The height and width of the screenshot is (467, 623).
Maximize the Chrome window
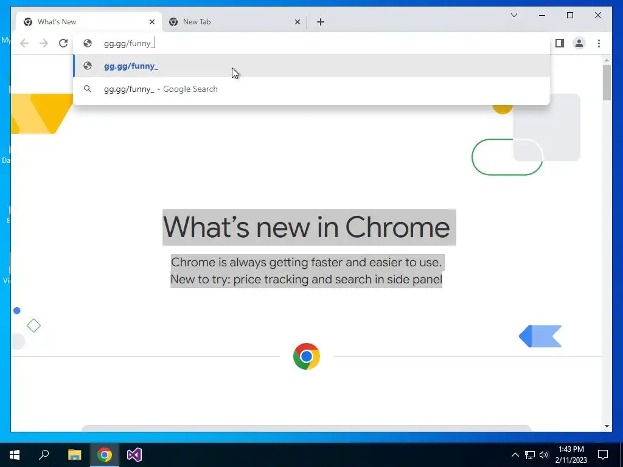click(x=569, y=15)
